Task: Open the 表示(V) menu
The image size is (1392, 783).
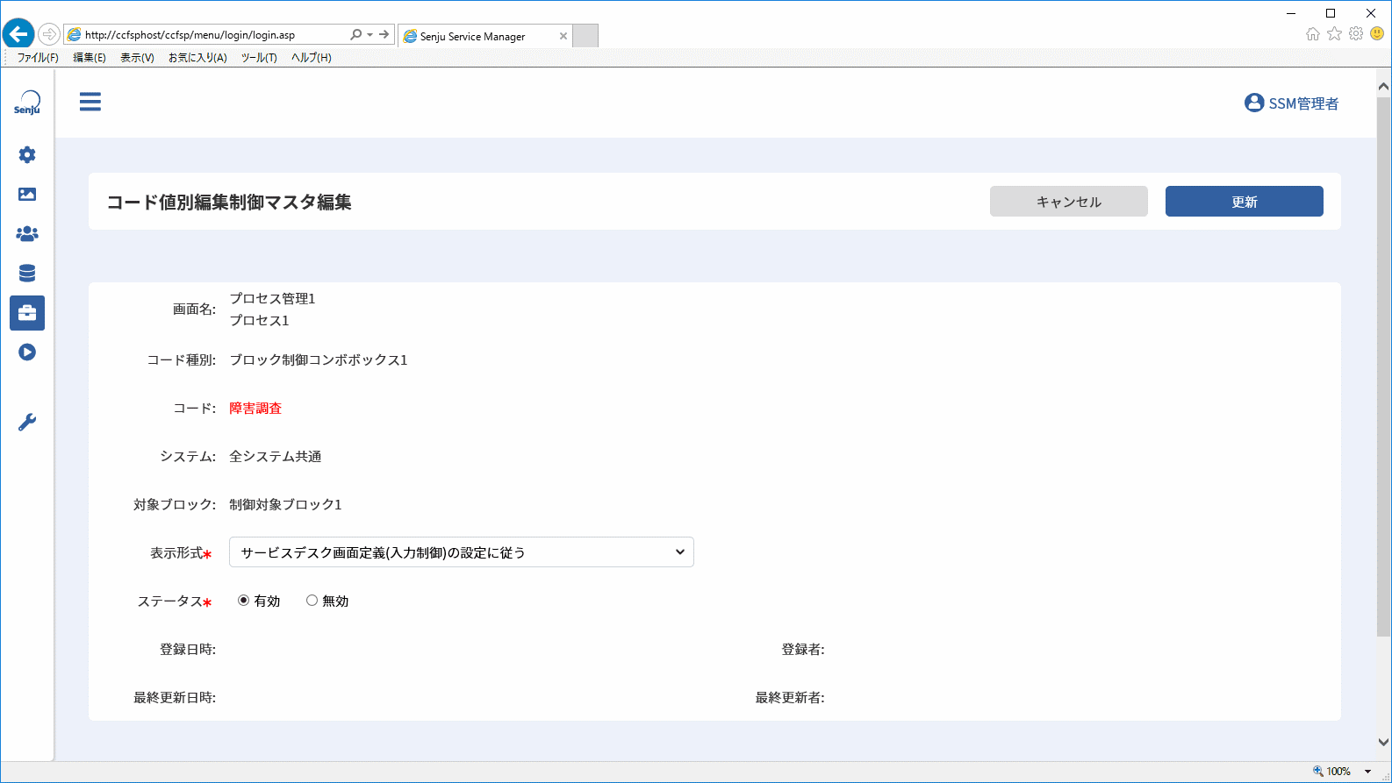Action: tap(137, 58)
